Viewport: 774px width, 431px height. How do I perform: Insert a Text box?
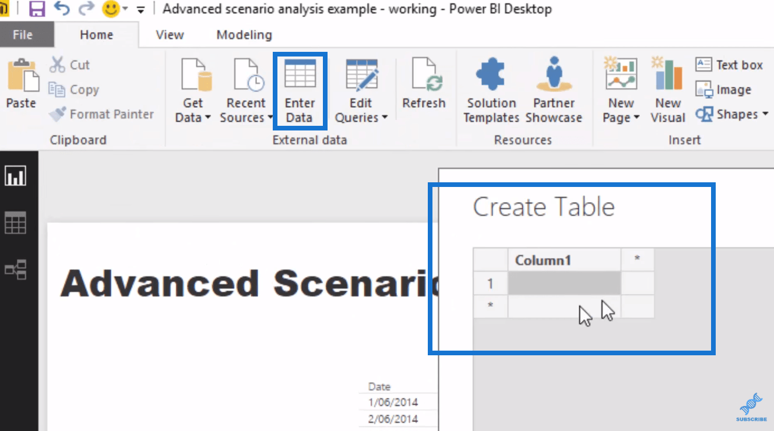[x=729, y=65]
